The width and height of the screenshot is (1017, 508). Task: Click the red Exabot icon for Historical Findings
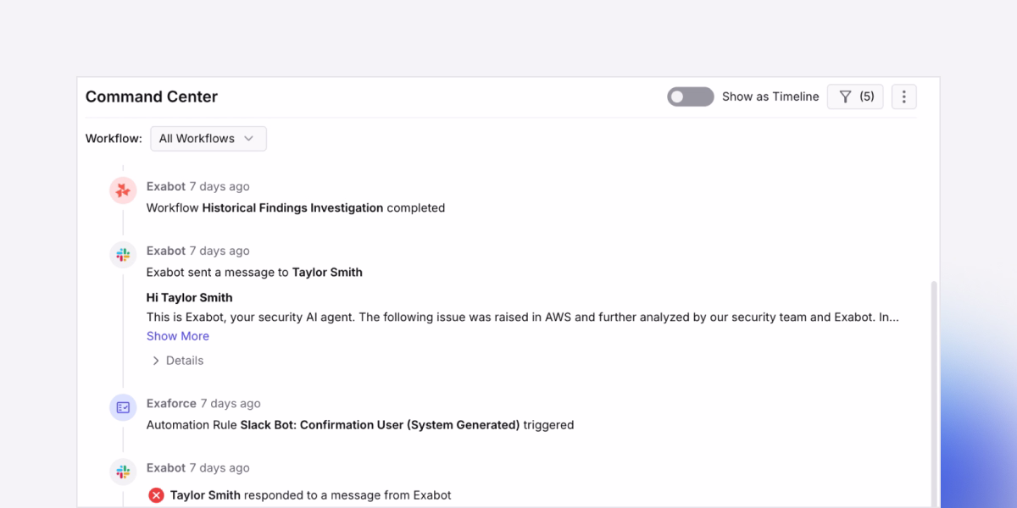coord(123,190)
